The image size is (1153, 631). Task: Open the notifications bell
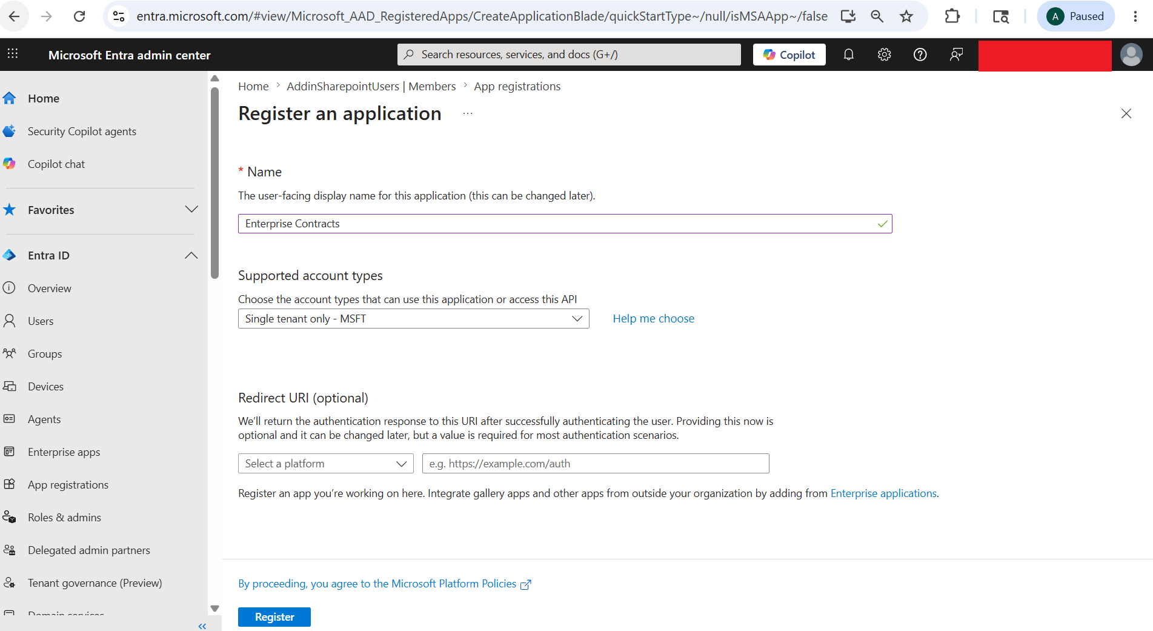[849, 55]
